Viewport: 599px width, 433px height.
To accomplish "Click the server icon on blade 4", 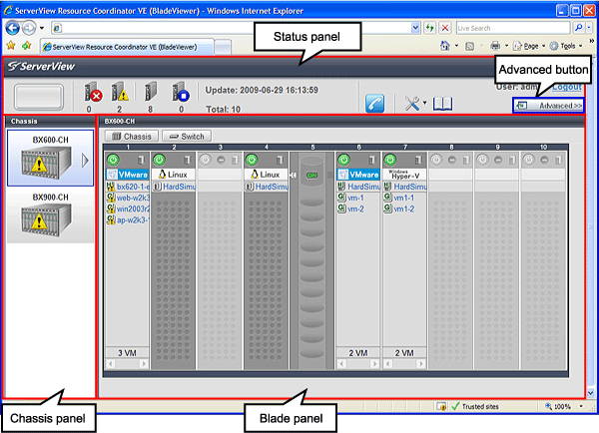I will point(280,160).
